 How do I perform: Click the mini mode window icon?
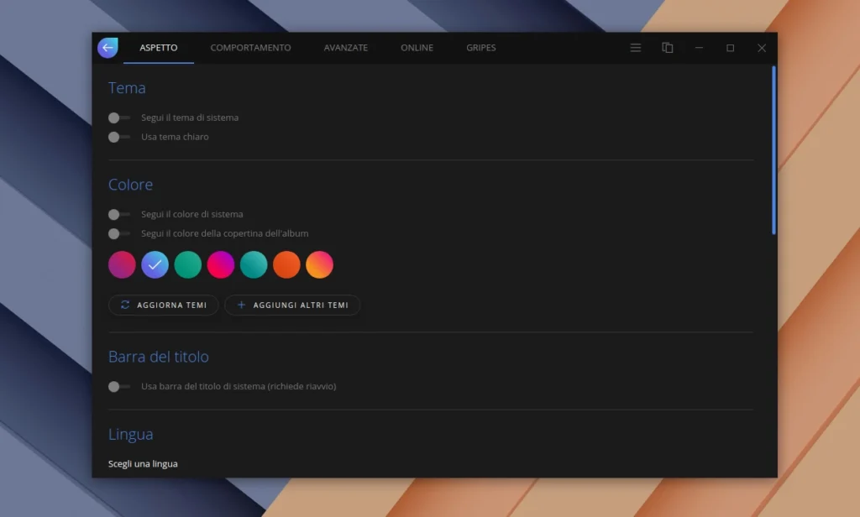pyautogui.click(x=668, y=48)
